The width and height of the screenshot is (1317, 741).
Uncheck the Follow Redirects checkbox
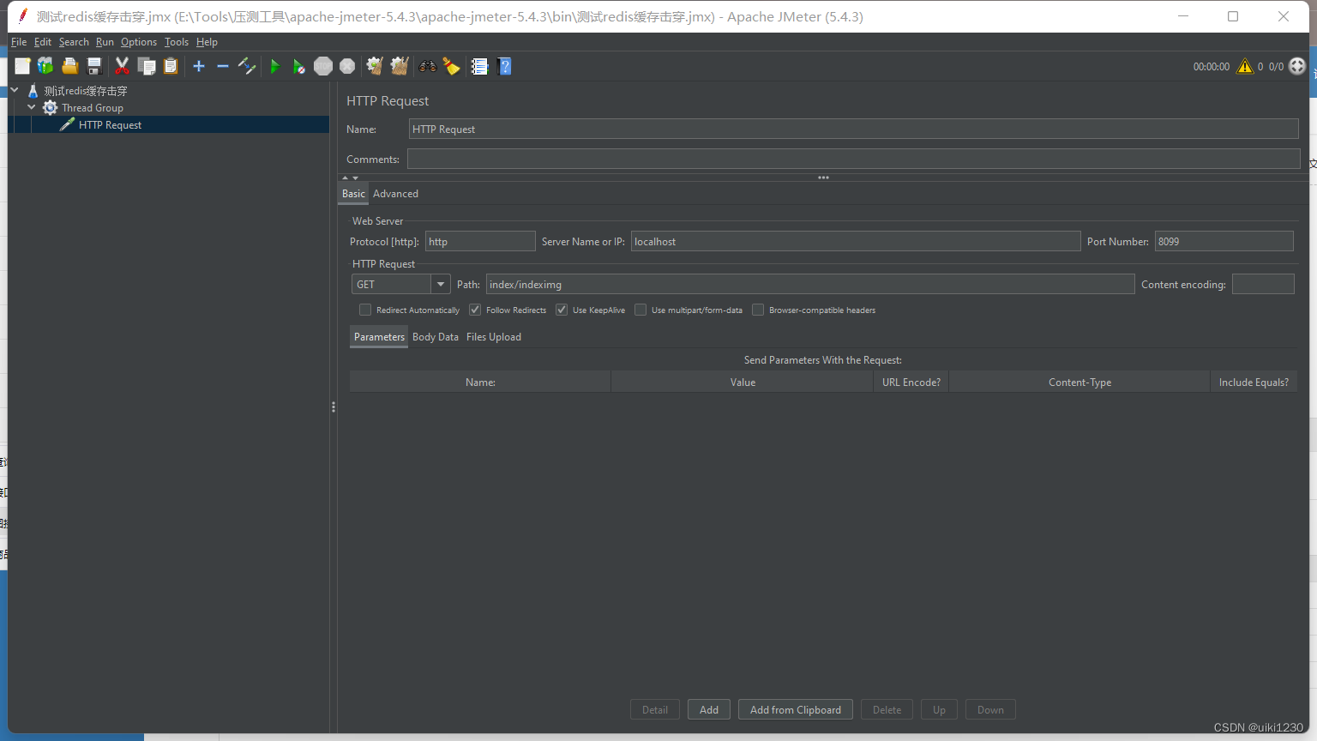pos(475,310)
